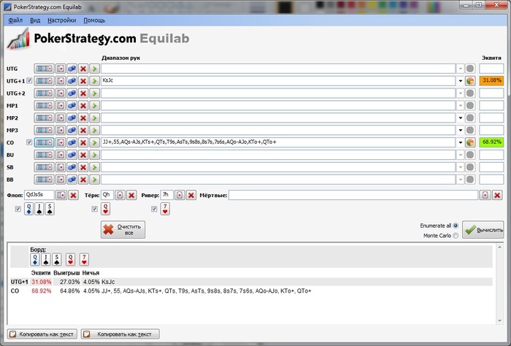Click the Вычислить calculate button
Screen dimensions: 511x346
pyautogui.click(x=483, y=230)
